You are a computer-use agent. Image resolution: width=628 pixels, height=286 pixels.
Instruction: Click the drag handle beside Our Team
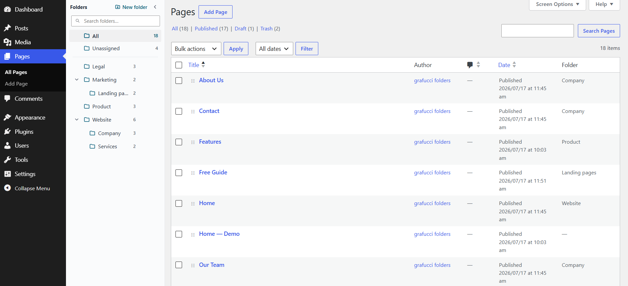193,265
